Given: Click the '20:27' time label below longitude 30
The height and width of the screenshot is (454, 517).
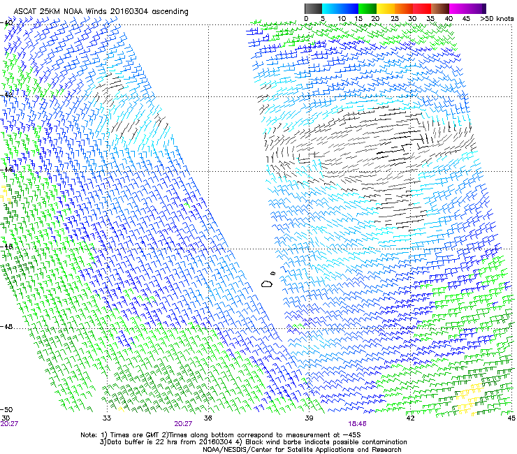Looking at the screenshot, I should [9, 424].
